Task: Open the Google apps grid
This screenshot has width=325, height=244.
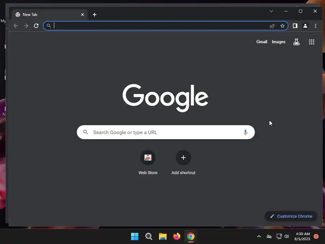Action: (x=312, y=42)
